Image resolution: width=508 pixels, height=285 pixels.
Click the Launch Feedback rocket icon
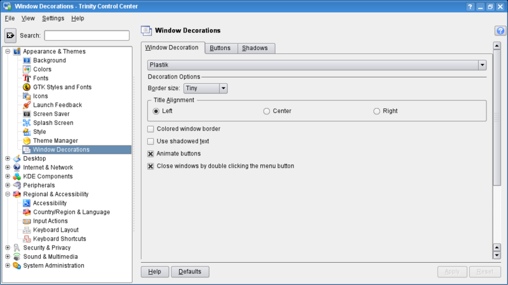coord(27,105)
